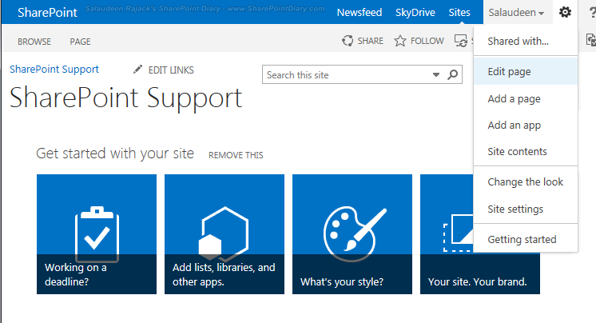Open the help question mark icon
The image size is (596, 323).
(589, 12)
